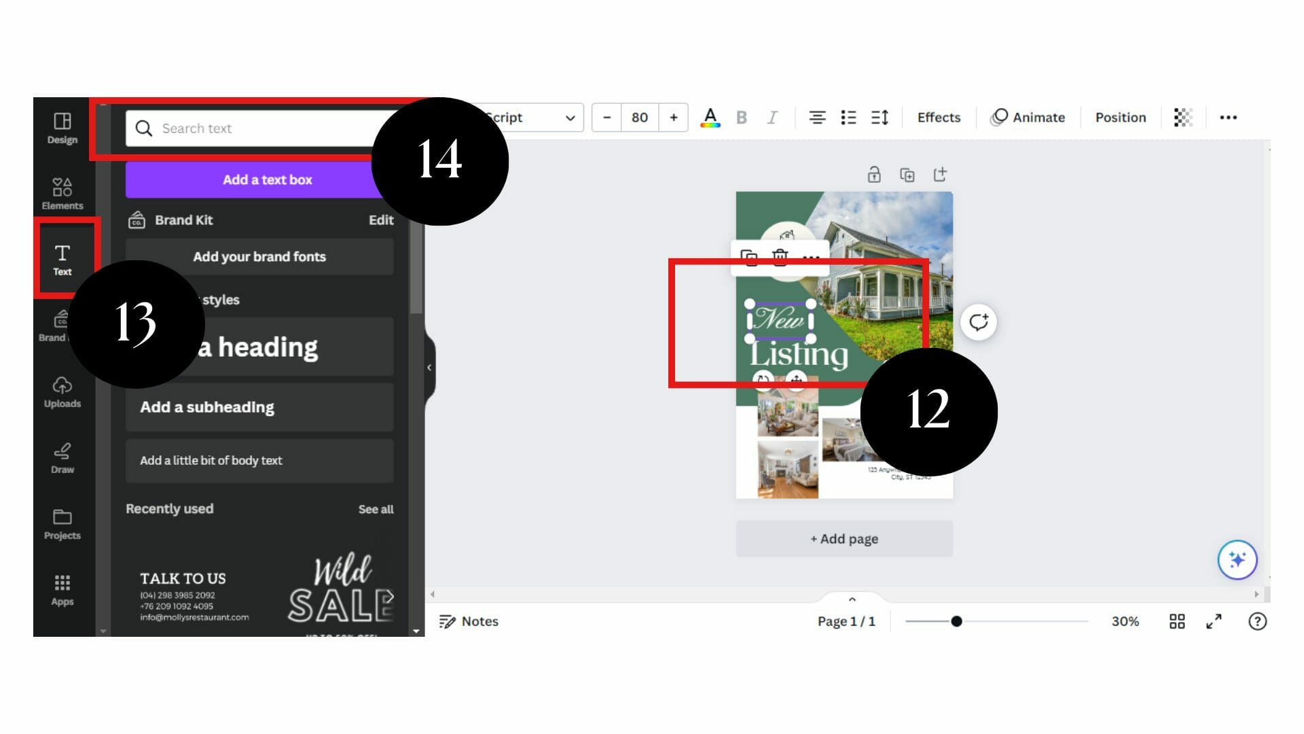This screenshot has width=1304, height=734.
Task: Click the text color icon
Action: point(710,118)
